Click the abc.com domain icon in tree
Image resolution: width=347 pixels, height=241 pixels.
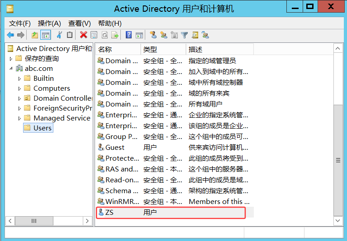tap(19, 68)
